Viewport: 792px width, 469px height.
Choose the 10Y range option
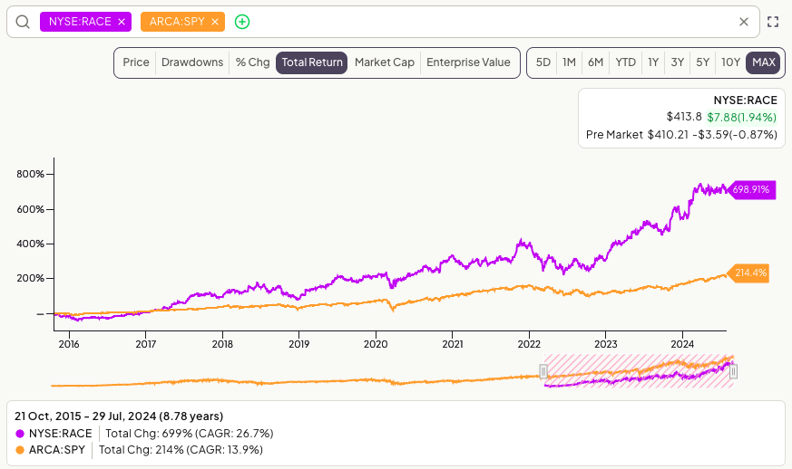[730, 62]
